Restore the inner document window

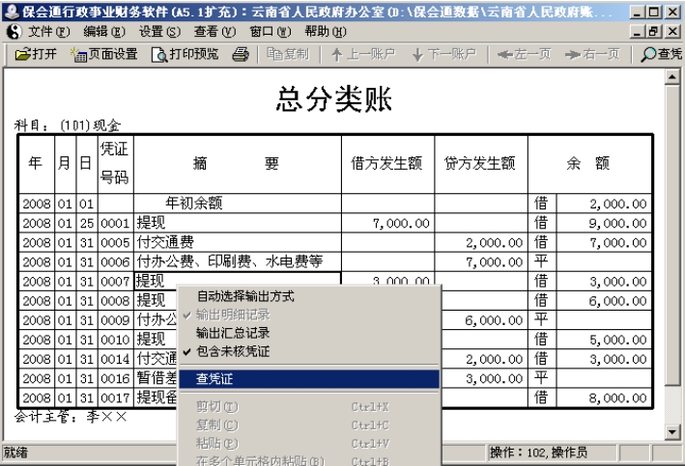pos(656,32)
